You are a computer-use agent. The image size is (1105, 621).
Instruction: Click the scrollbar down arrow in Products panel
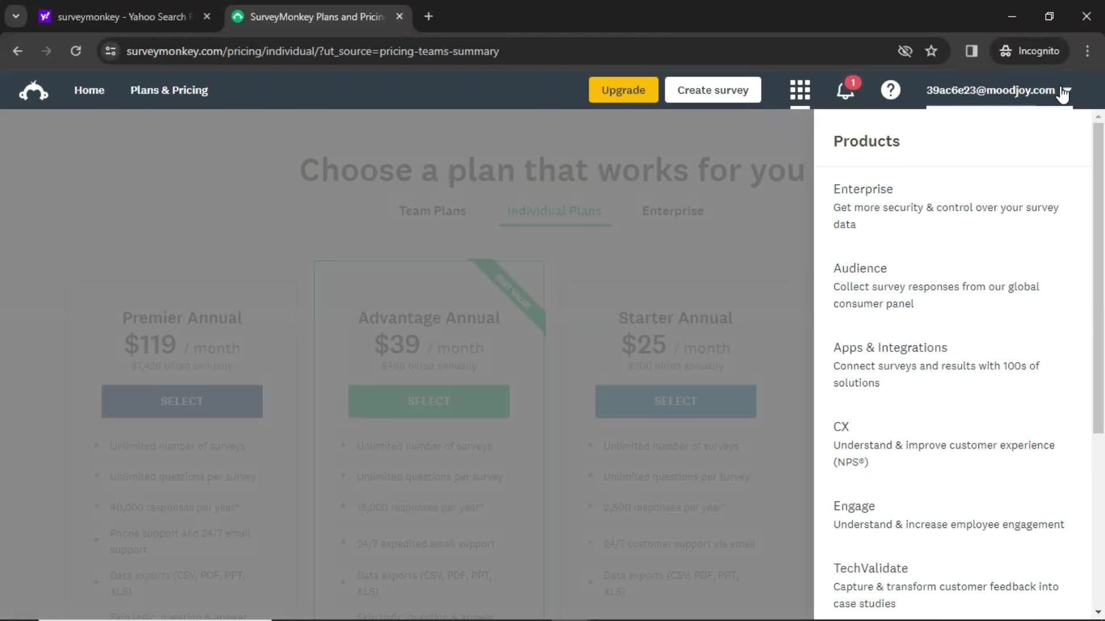point(1098,612)
